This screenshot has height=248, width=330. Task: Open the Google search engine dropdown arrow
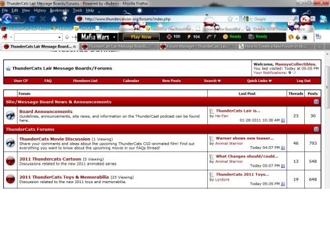click(x=250, y=19)
